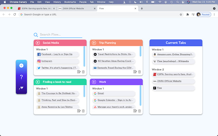Viewport: 218px width, 136px height.
Task: Click the Finding a book card scrollbar
Action: (84, 91)
